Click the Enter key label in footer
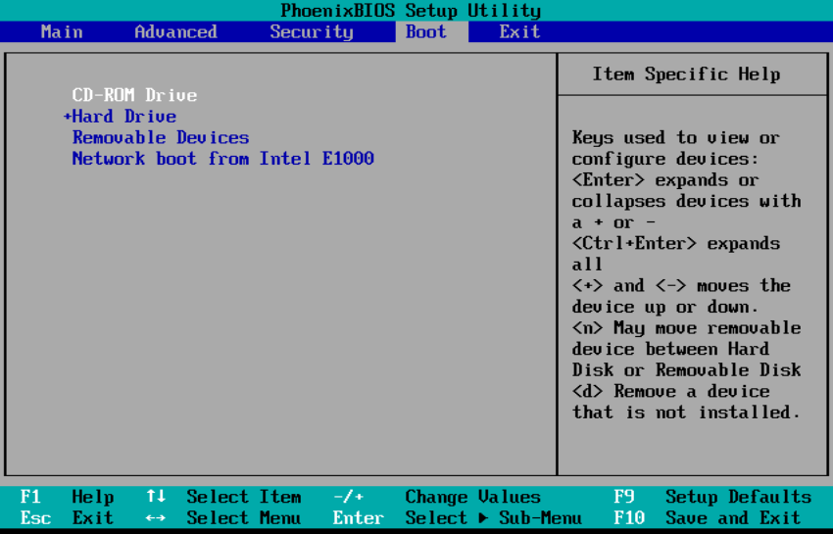The height and width of the screenshot is (534, 833). (x=358, y=518)
